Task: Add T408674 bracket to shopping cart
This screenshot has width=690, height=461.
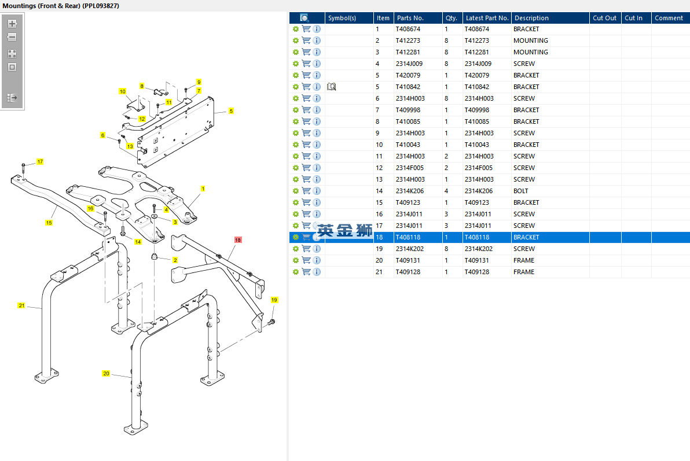Action: 306,29
